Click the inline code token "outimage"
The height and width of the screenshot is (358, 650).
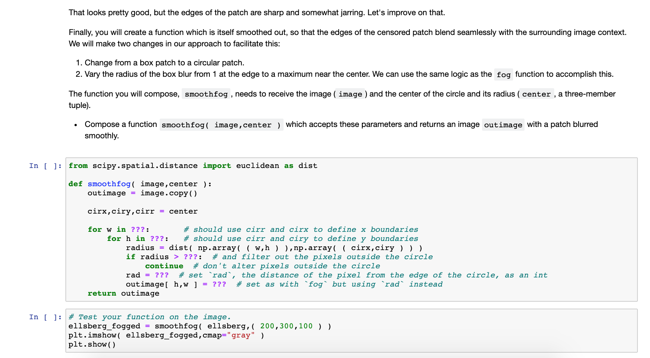503,124
